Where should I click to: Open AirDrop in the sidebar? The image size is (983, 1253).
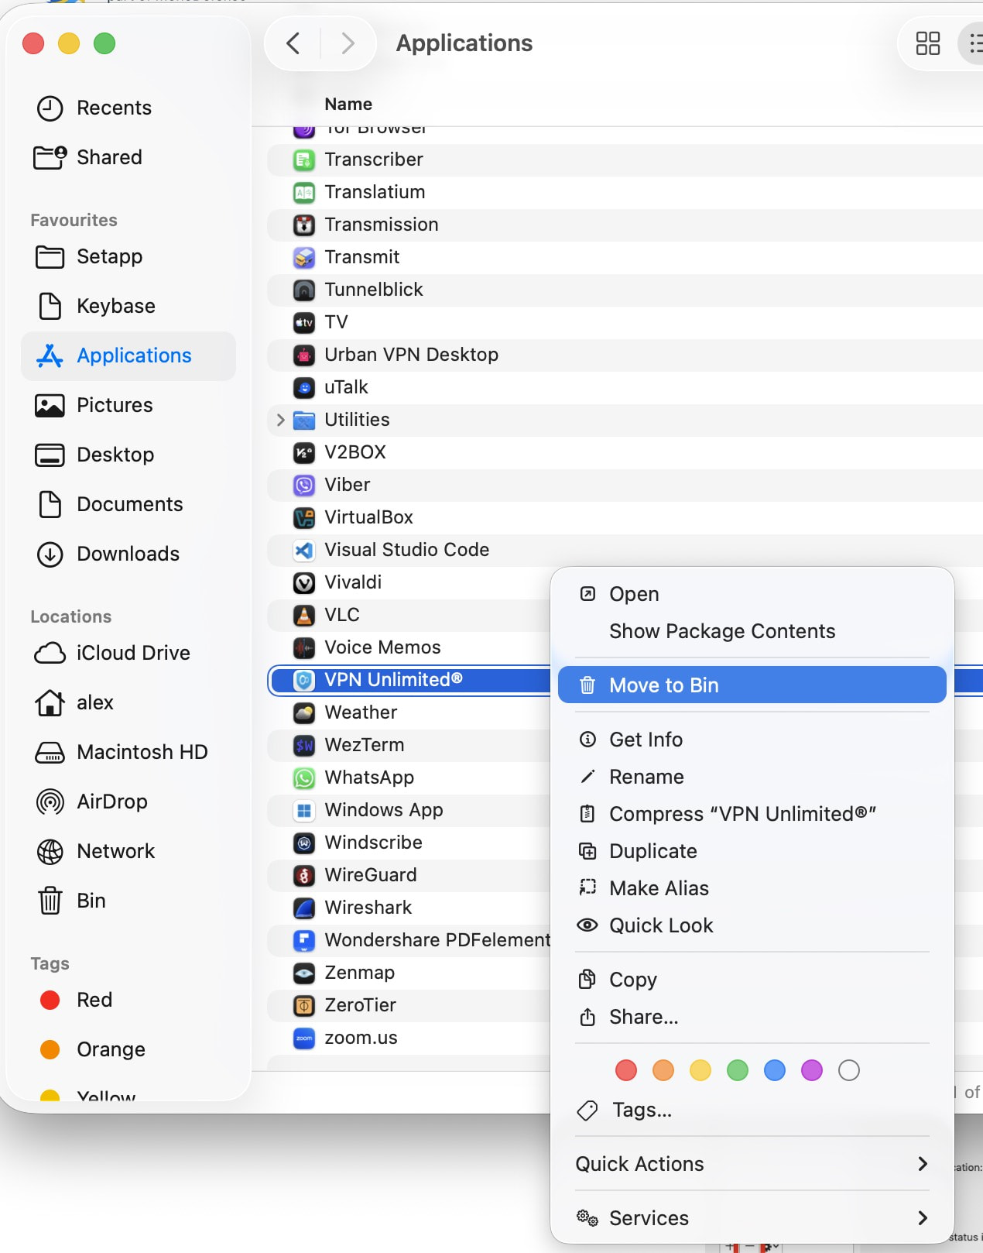point(111,802)
